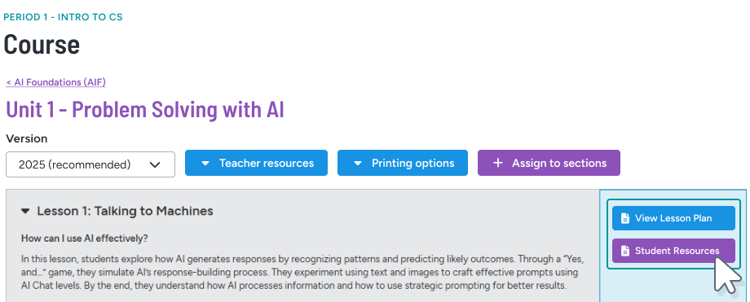Image resolution: width=750 pixels, height=302 pixels.
Task: Collapse Lesson 1 using its triangle arrow
Action: [x=26, y=211]
